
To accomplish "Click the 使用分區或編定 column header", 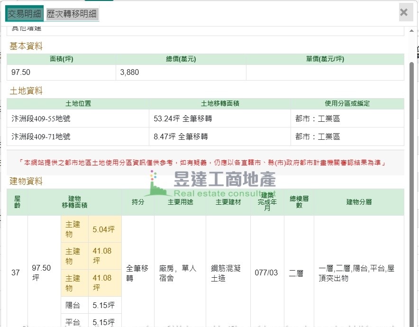I will [347, 103].
